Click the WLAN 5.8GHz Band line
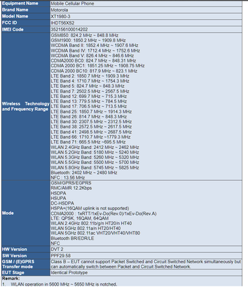The width and height of the screenshot is (248, 287). 94,167
